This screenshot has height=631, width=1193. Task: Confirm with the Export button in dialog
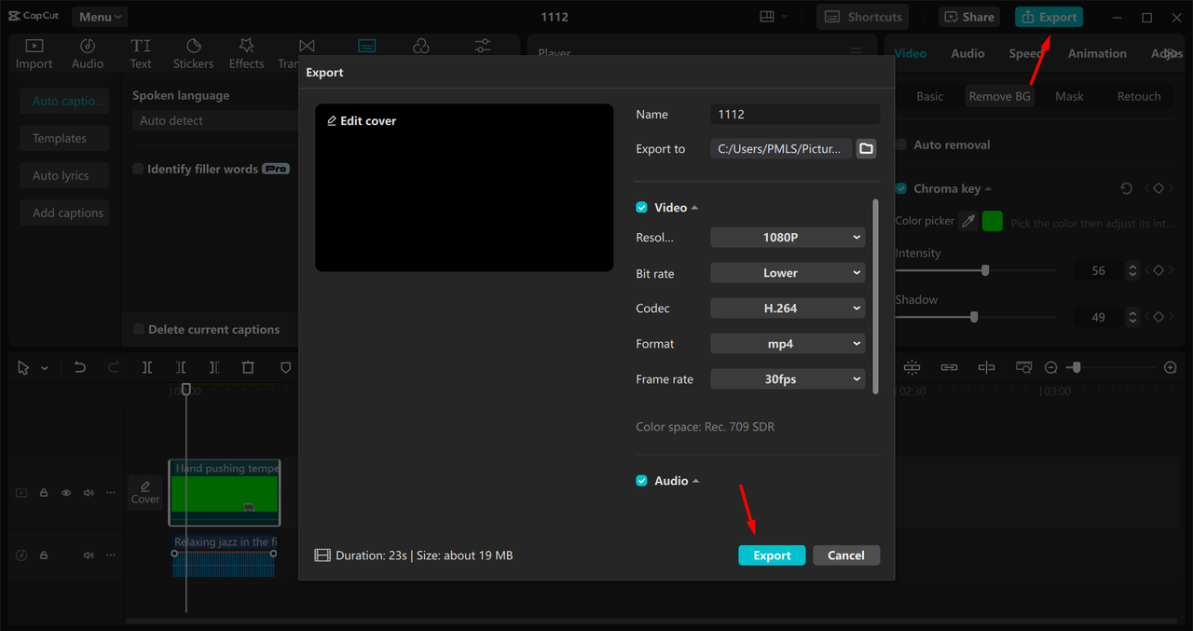tap(772, 556)
